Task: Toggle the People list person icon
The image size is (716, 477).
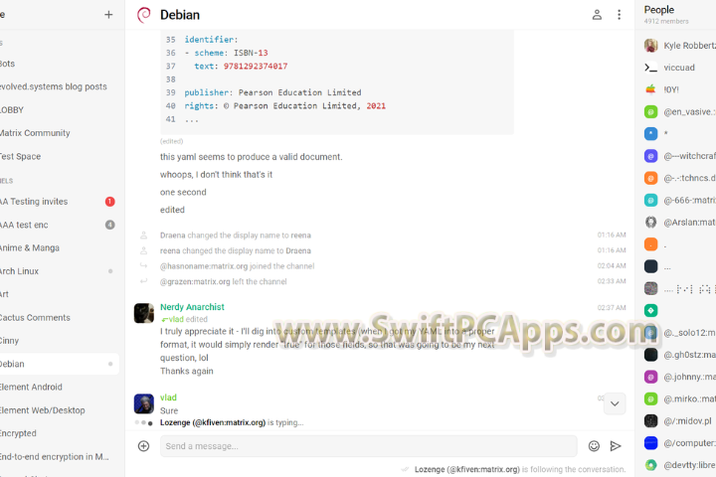Action: (x=597, y=15)
